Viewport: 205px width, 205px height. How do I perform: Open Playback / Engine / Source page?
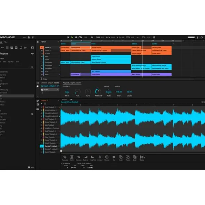click(x=72, y=83)
